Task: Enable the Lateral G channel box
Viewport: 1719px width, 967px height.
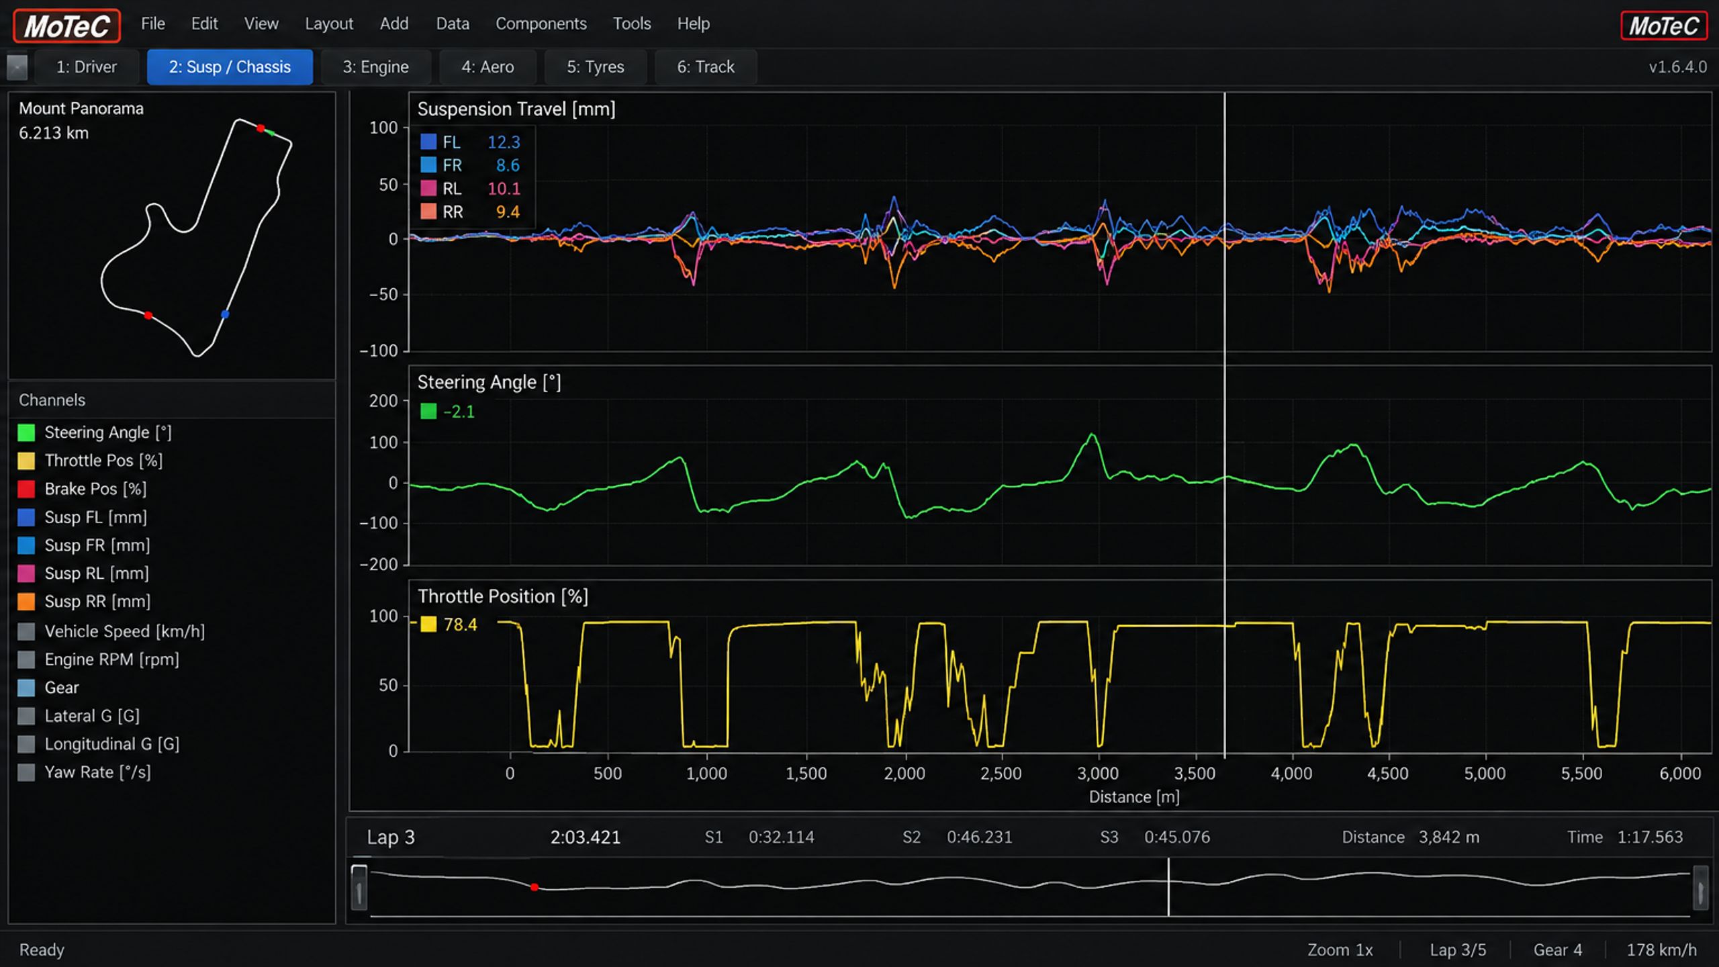Action: (26, 716)
